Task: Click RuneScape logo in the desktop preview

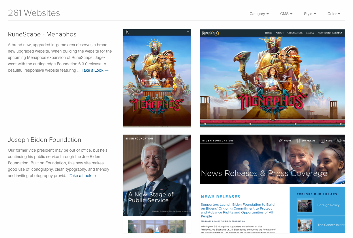Action: 210,33
